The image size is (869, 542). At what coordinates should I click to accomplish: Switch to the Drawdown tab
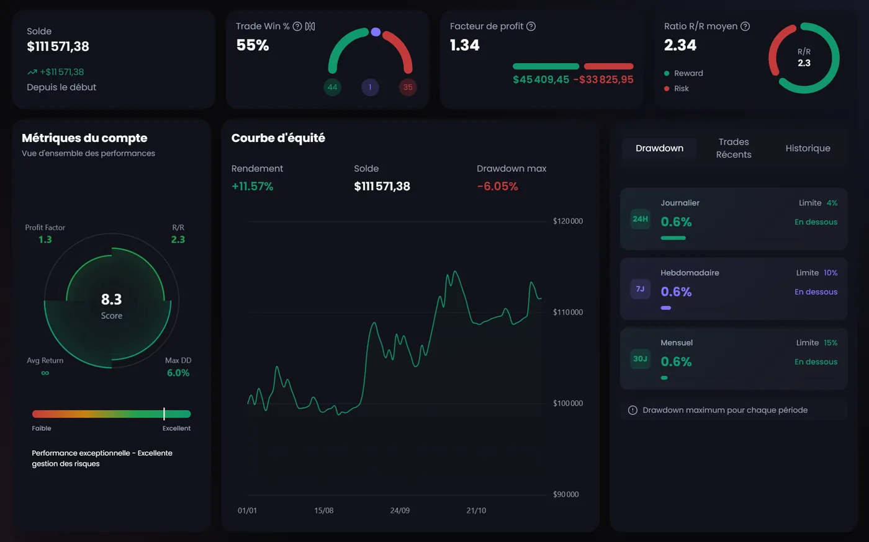[659, 148]
